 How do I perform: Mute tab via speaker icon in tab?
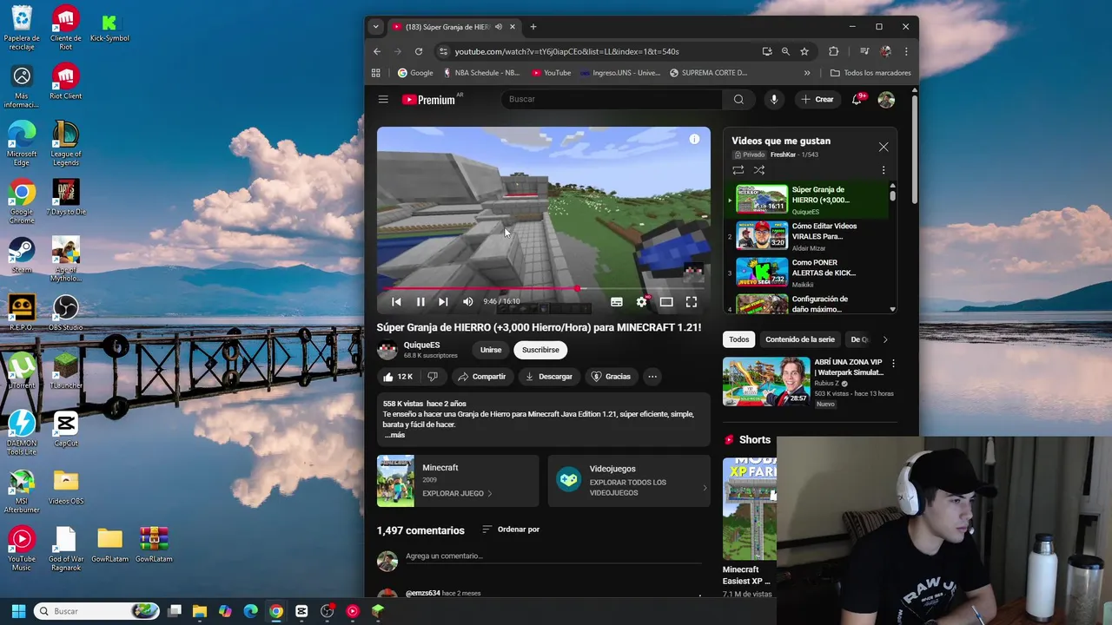(499, 27)
